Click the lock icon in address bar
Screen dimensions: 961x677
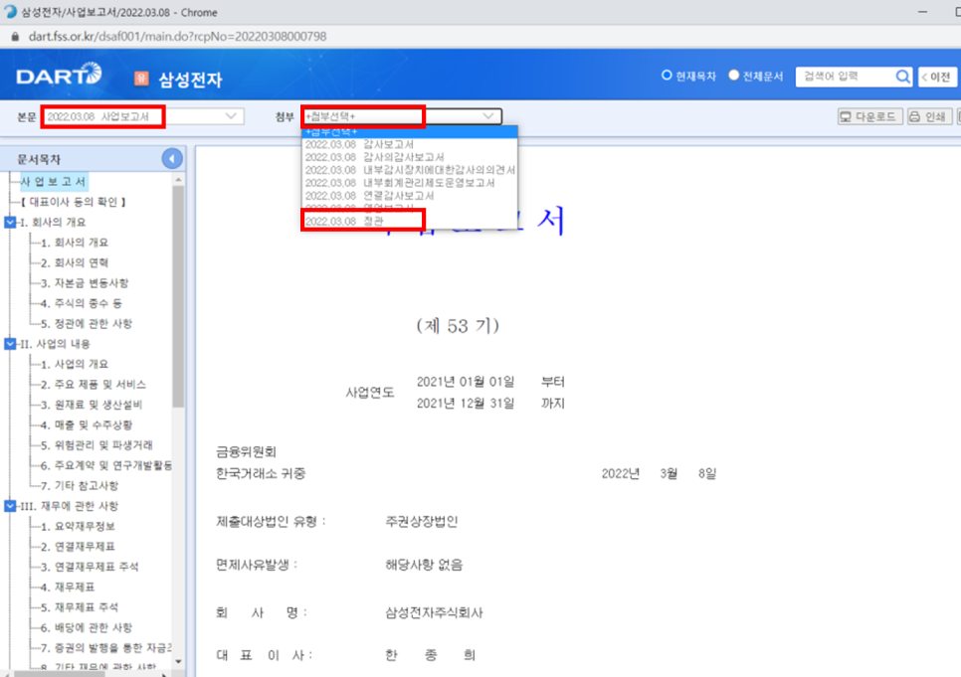tap(15, 36)
